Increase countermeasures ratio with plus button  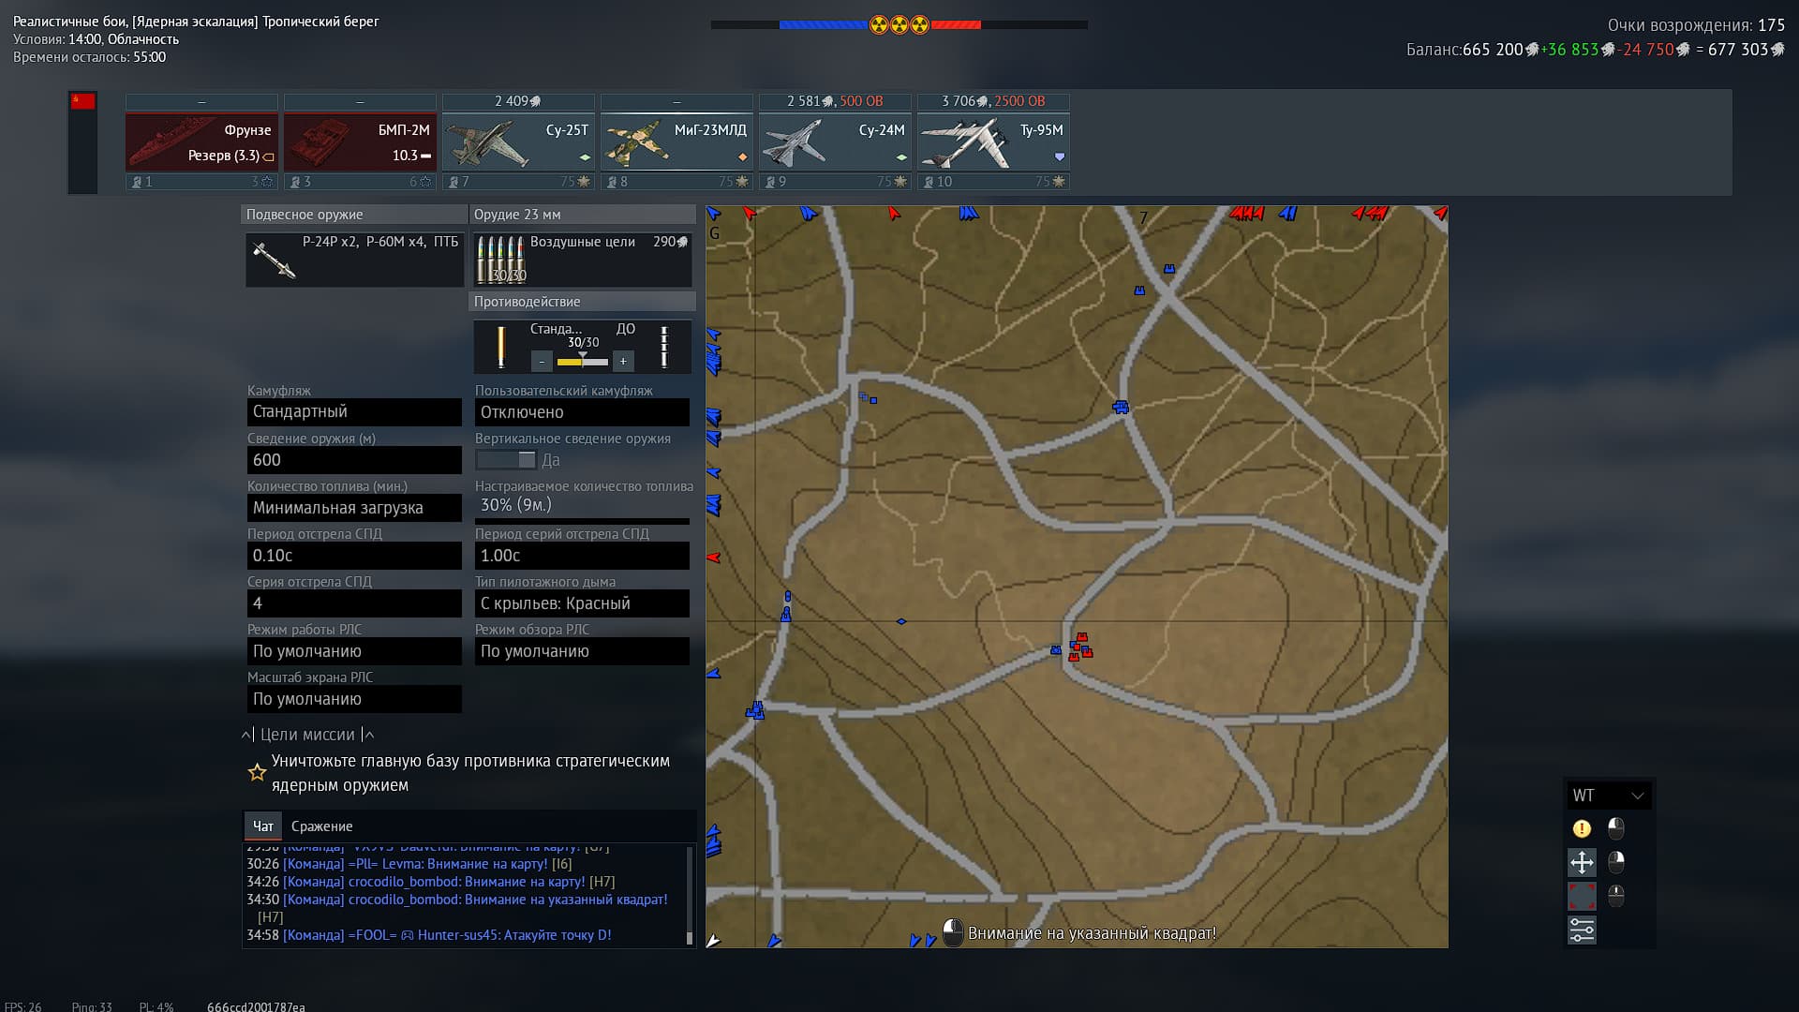point(623,362)
